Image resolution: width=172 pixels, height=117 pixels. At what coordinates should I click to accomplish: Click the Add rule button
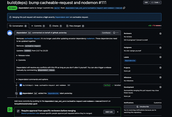point(109,112)
